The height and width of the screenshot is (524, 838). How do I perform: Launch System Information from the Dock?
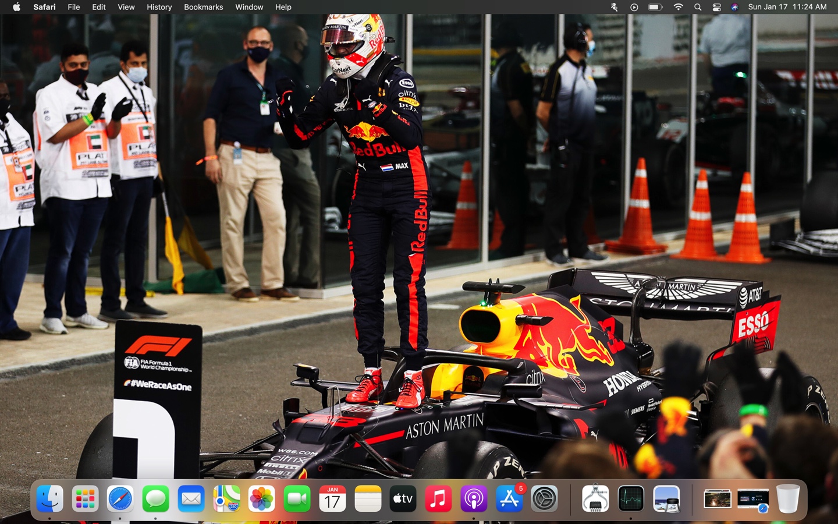point(595,499)
